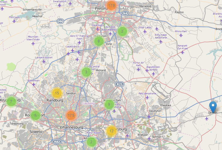Select the Bapsfontein Airfield plane icon
This screenshot has height=150, width=222.
[153, 74]
